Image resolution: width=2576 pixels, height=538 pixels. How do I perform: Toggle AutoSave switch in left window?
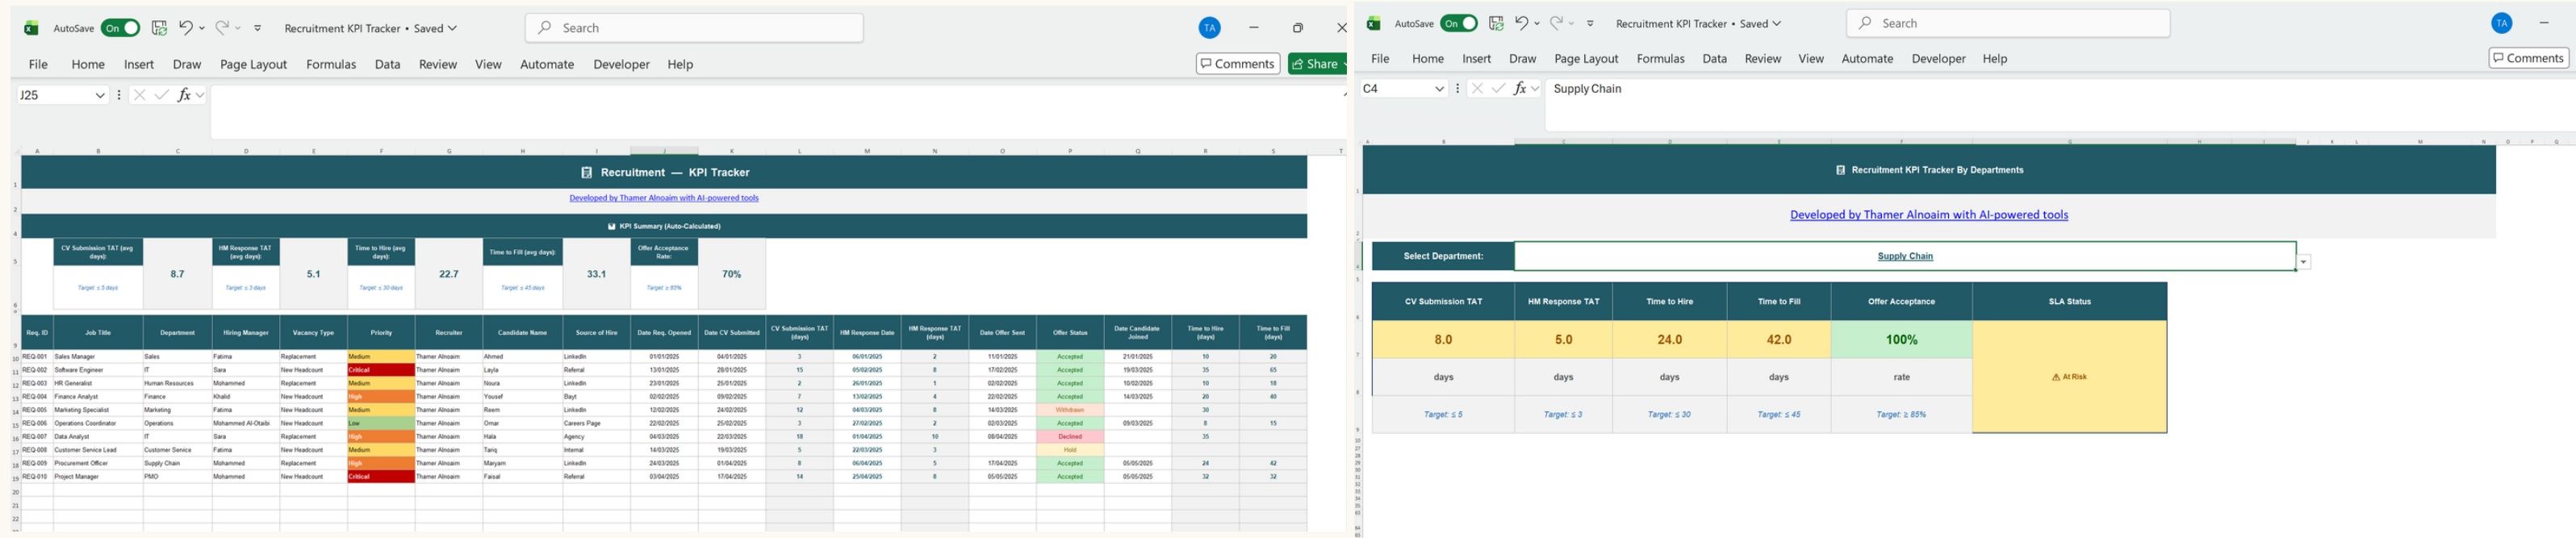[x=120, y=28]
